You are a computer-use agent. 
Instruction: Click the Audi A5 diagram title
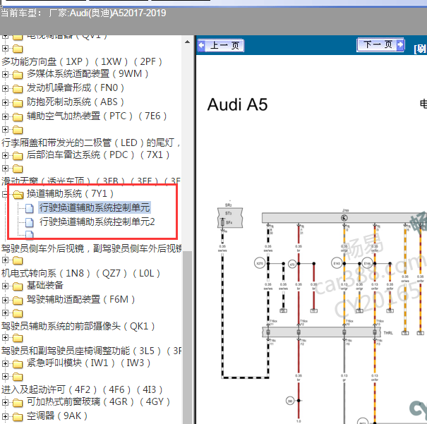tap(237, 105)
